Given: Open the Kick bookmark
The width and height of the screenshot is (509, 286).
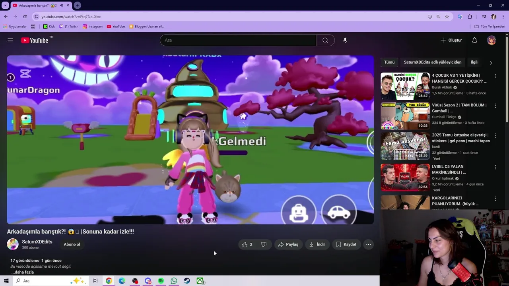Looking at the screenshot, I should (x=49, y=27).
